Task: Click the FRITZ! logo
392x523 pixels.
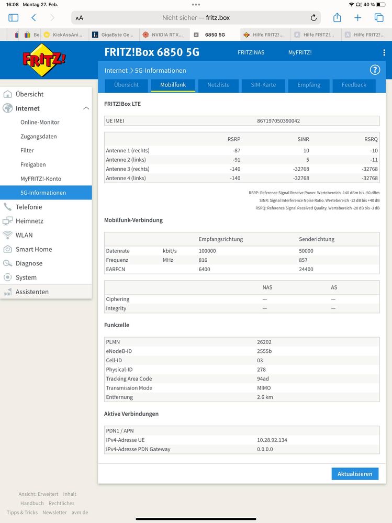Action: [x=43, y=60]
